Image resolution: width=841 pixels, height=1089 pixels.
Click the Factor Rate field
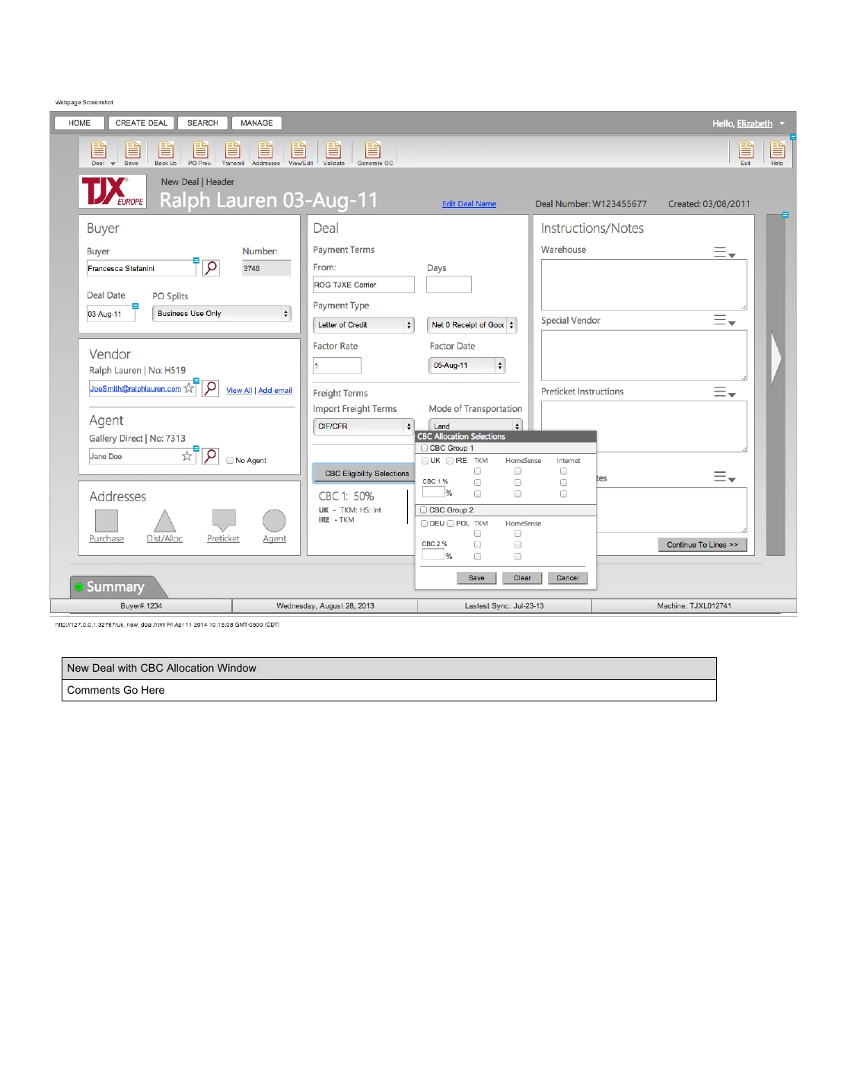[337, 366]
